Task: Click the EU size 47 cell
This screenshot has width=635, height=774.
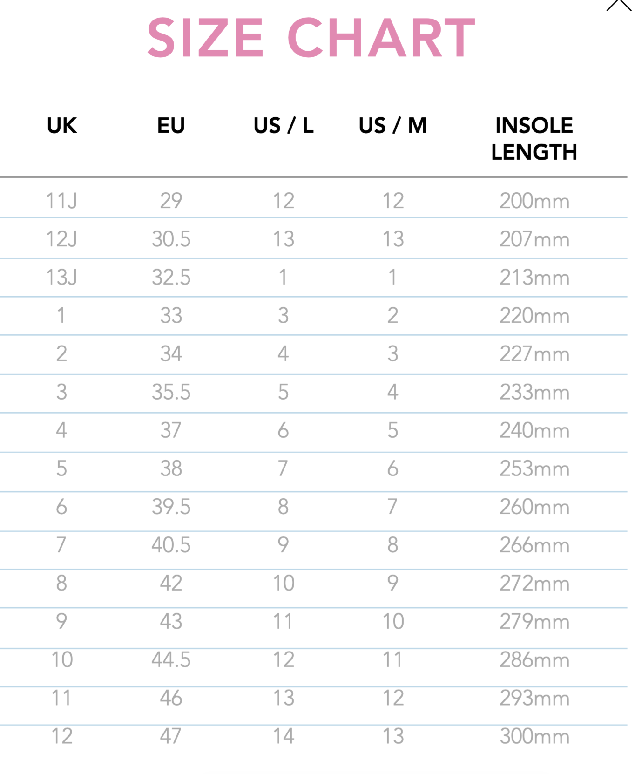Action: [171, 736]
